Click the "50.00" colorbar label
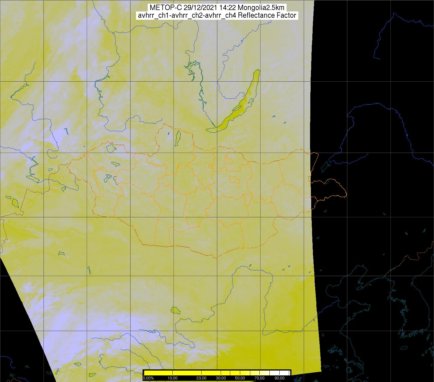This screenshot has height=382, width=434. (x=240, y=378)
